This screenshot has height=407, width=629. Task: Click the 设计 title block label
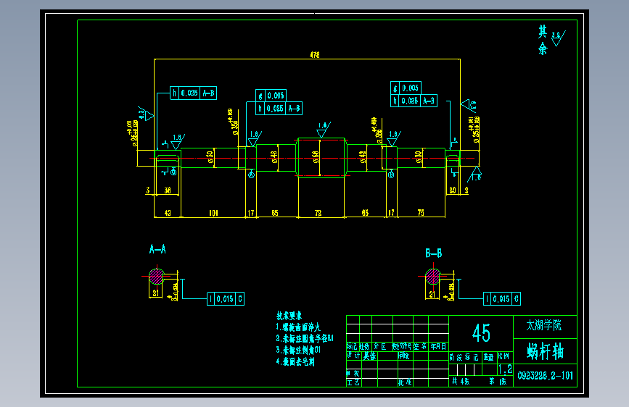(353, 356)
